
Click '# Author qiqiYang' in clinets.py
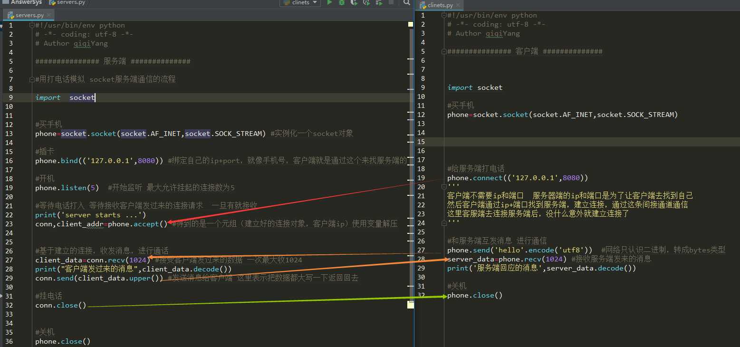tap(483, 33)
